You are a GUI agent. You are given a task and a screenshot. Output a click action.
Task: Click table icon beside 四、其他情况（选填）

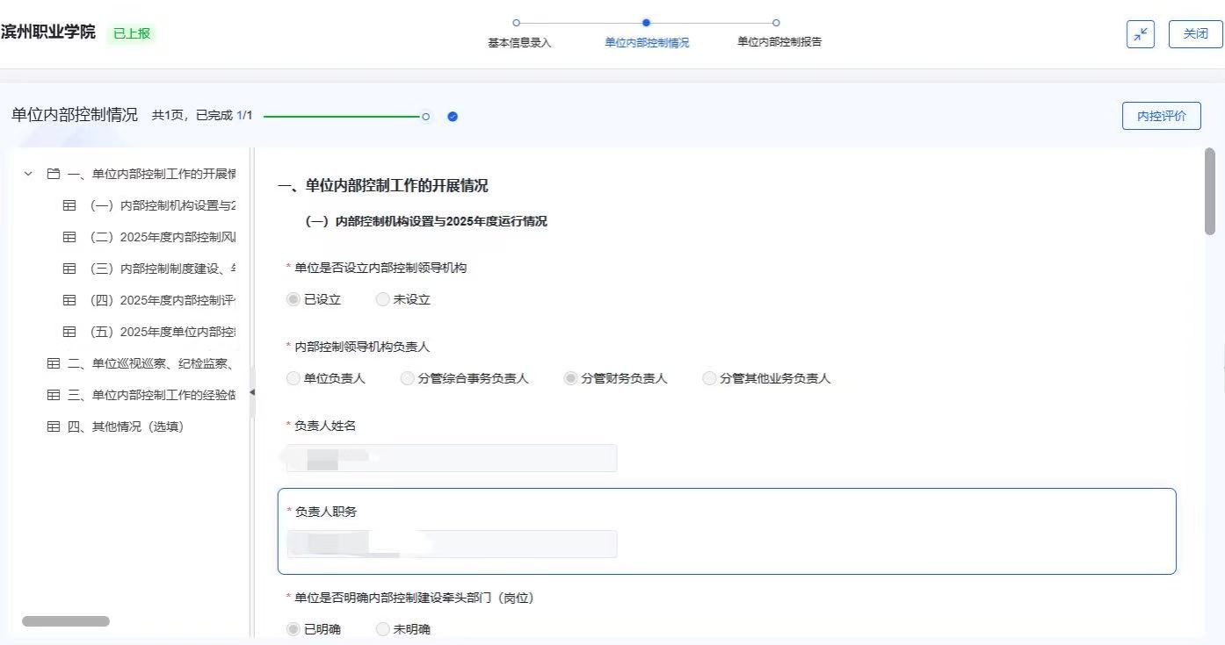tap(54, 426)
